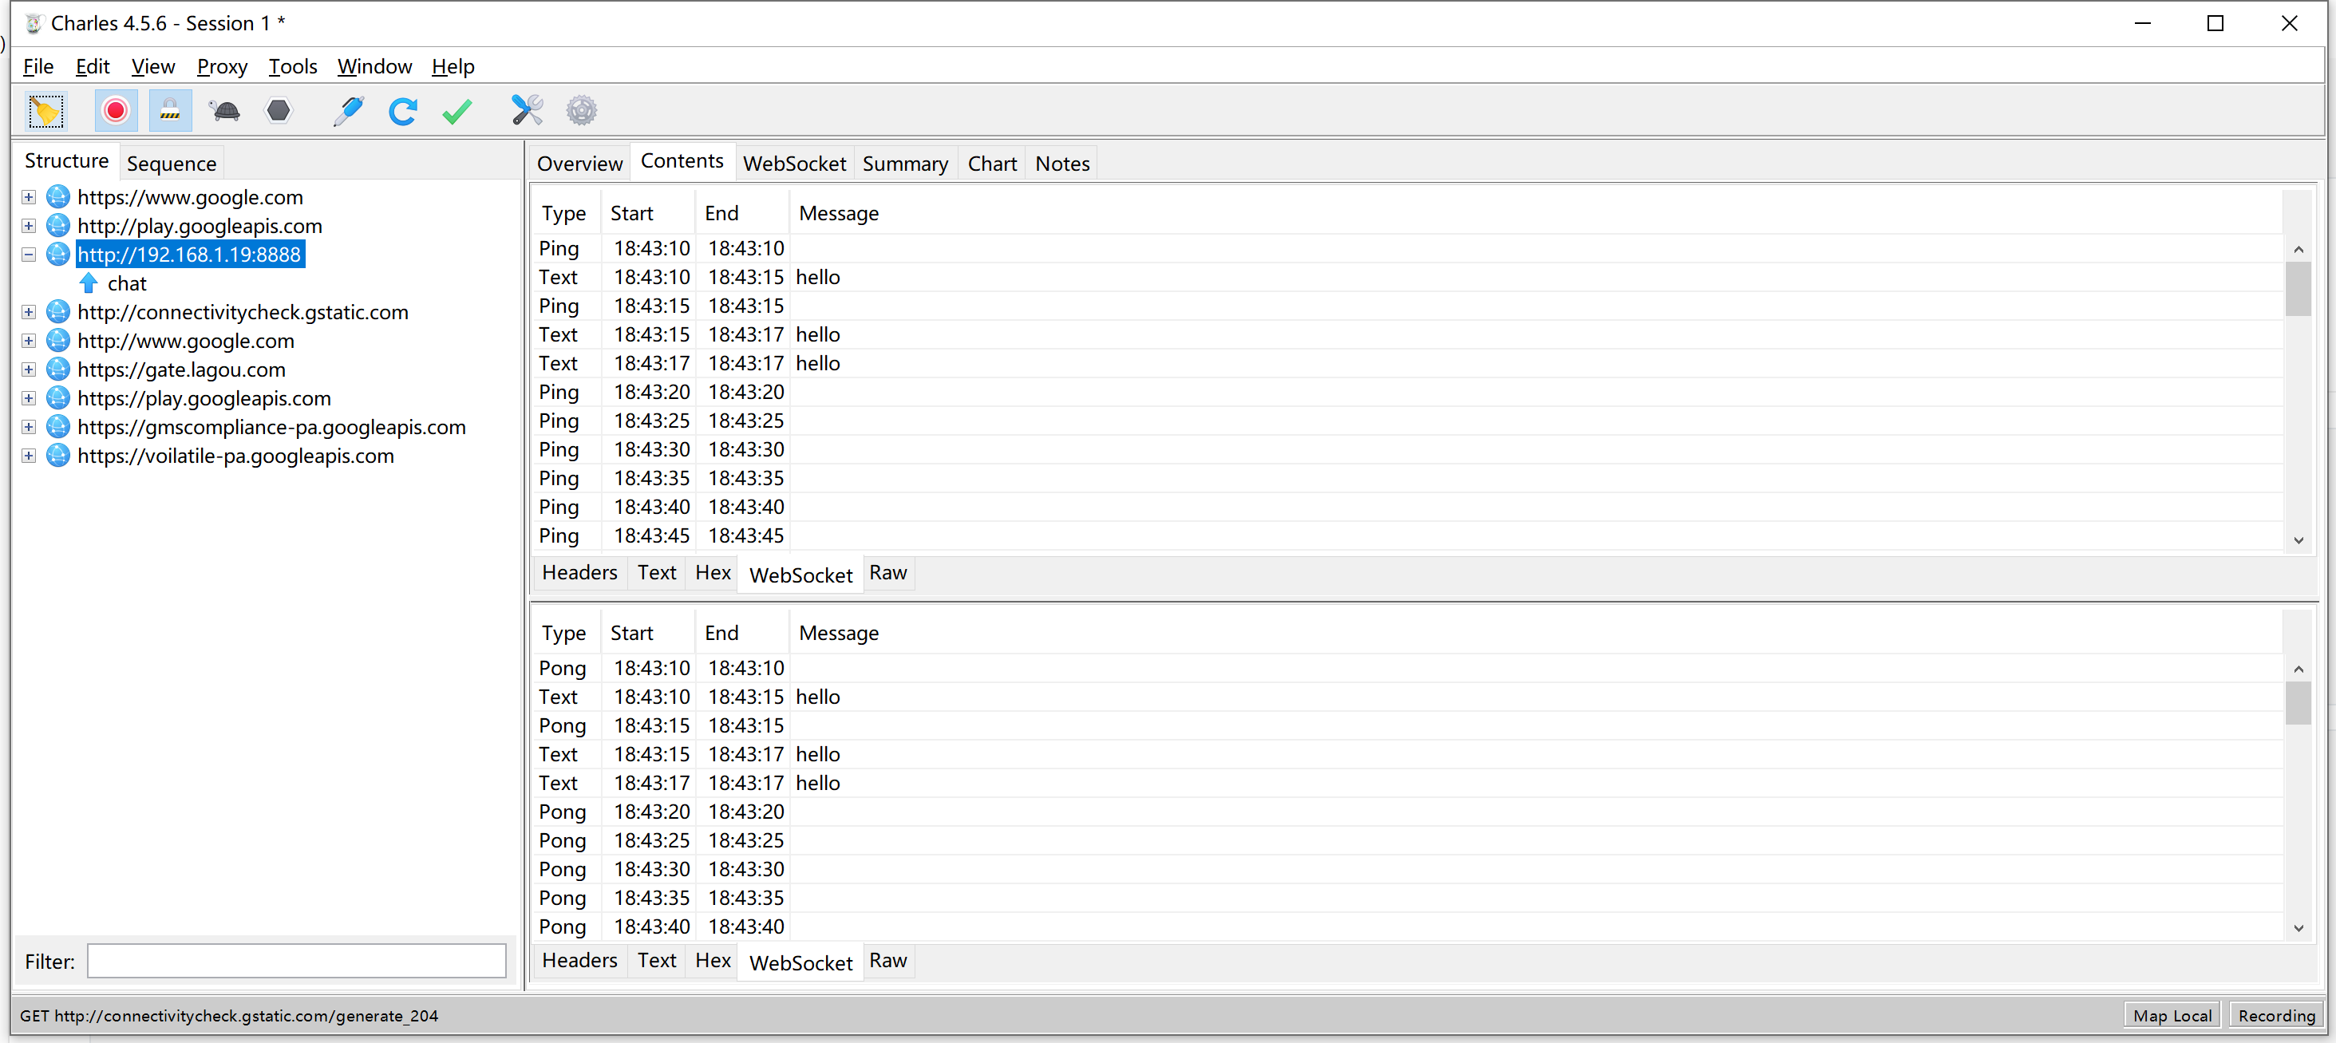Switch to the Sequence tab

coord(172,164)
